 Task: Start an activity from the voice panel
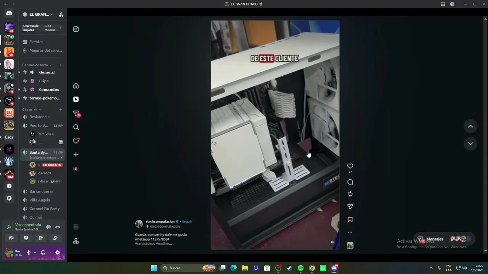41,238
